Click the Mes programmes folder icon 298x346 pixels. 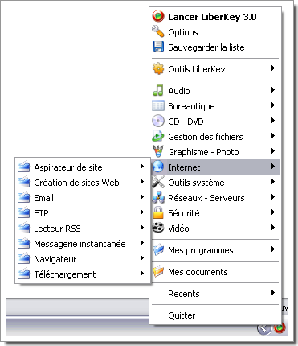(158, 249)
